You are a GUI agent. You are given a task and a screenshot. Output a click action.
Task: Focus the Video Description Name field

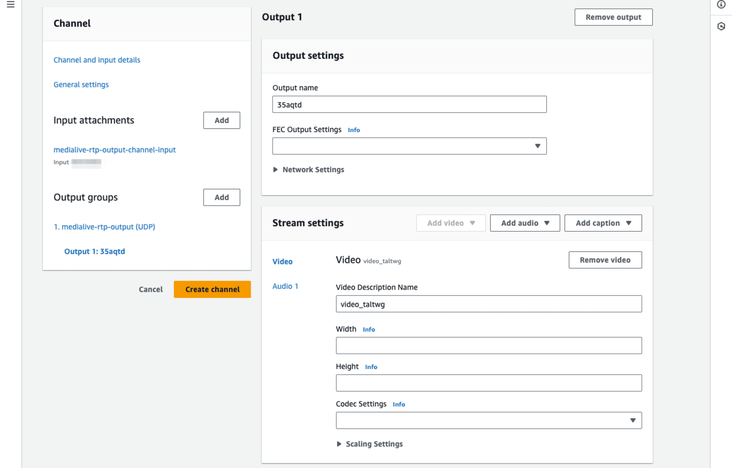pos(489,304)
